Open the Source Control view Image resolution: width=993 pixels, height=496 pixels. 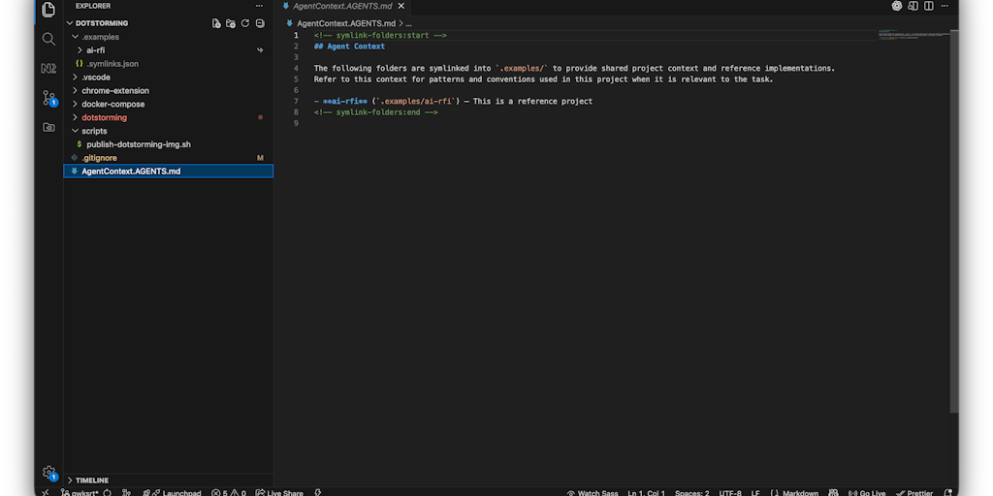click(x=48, y=98)
